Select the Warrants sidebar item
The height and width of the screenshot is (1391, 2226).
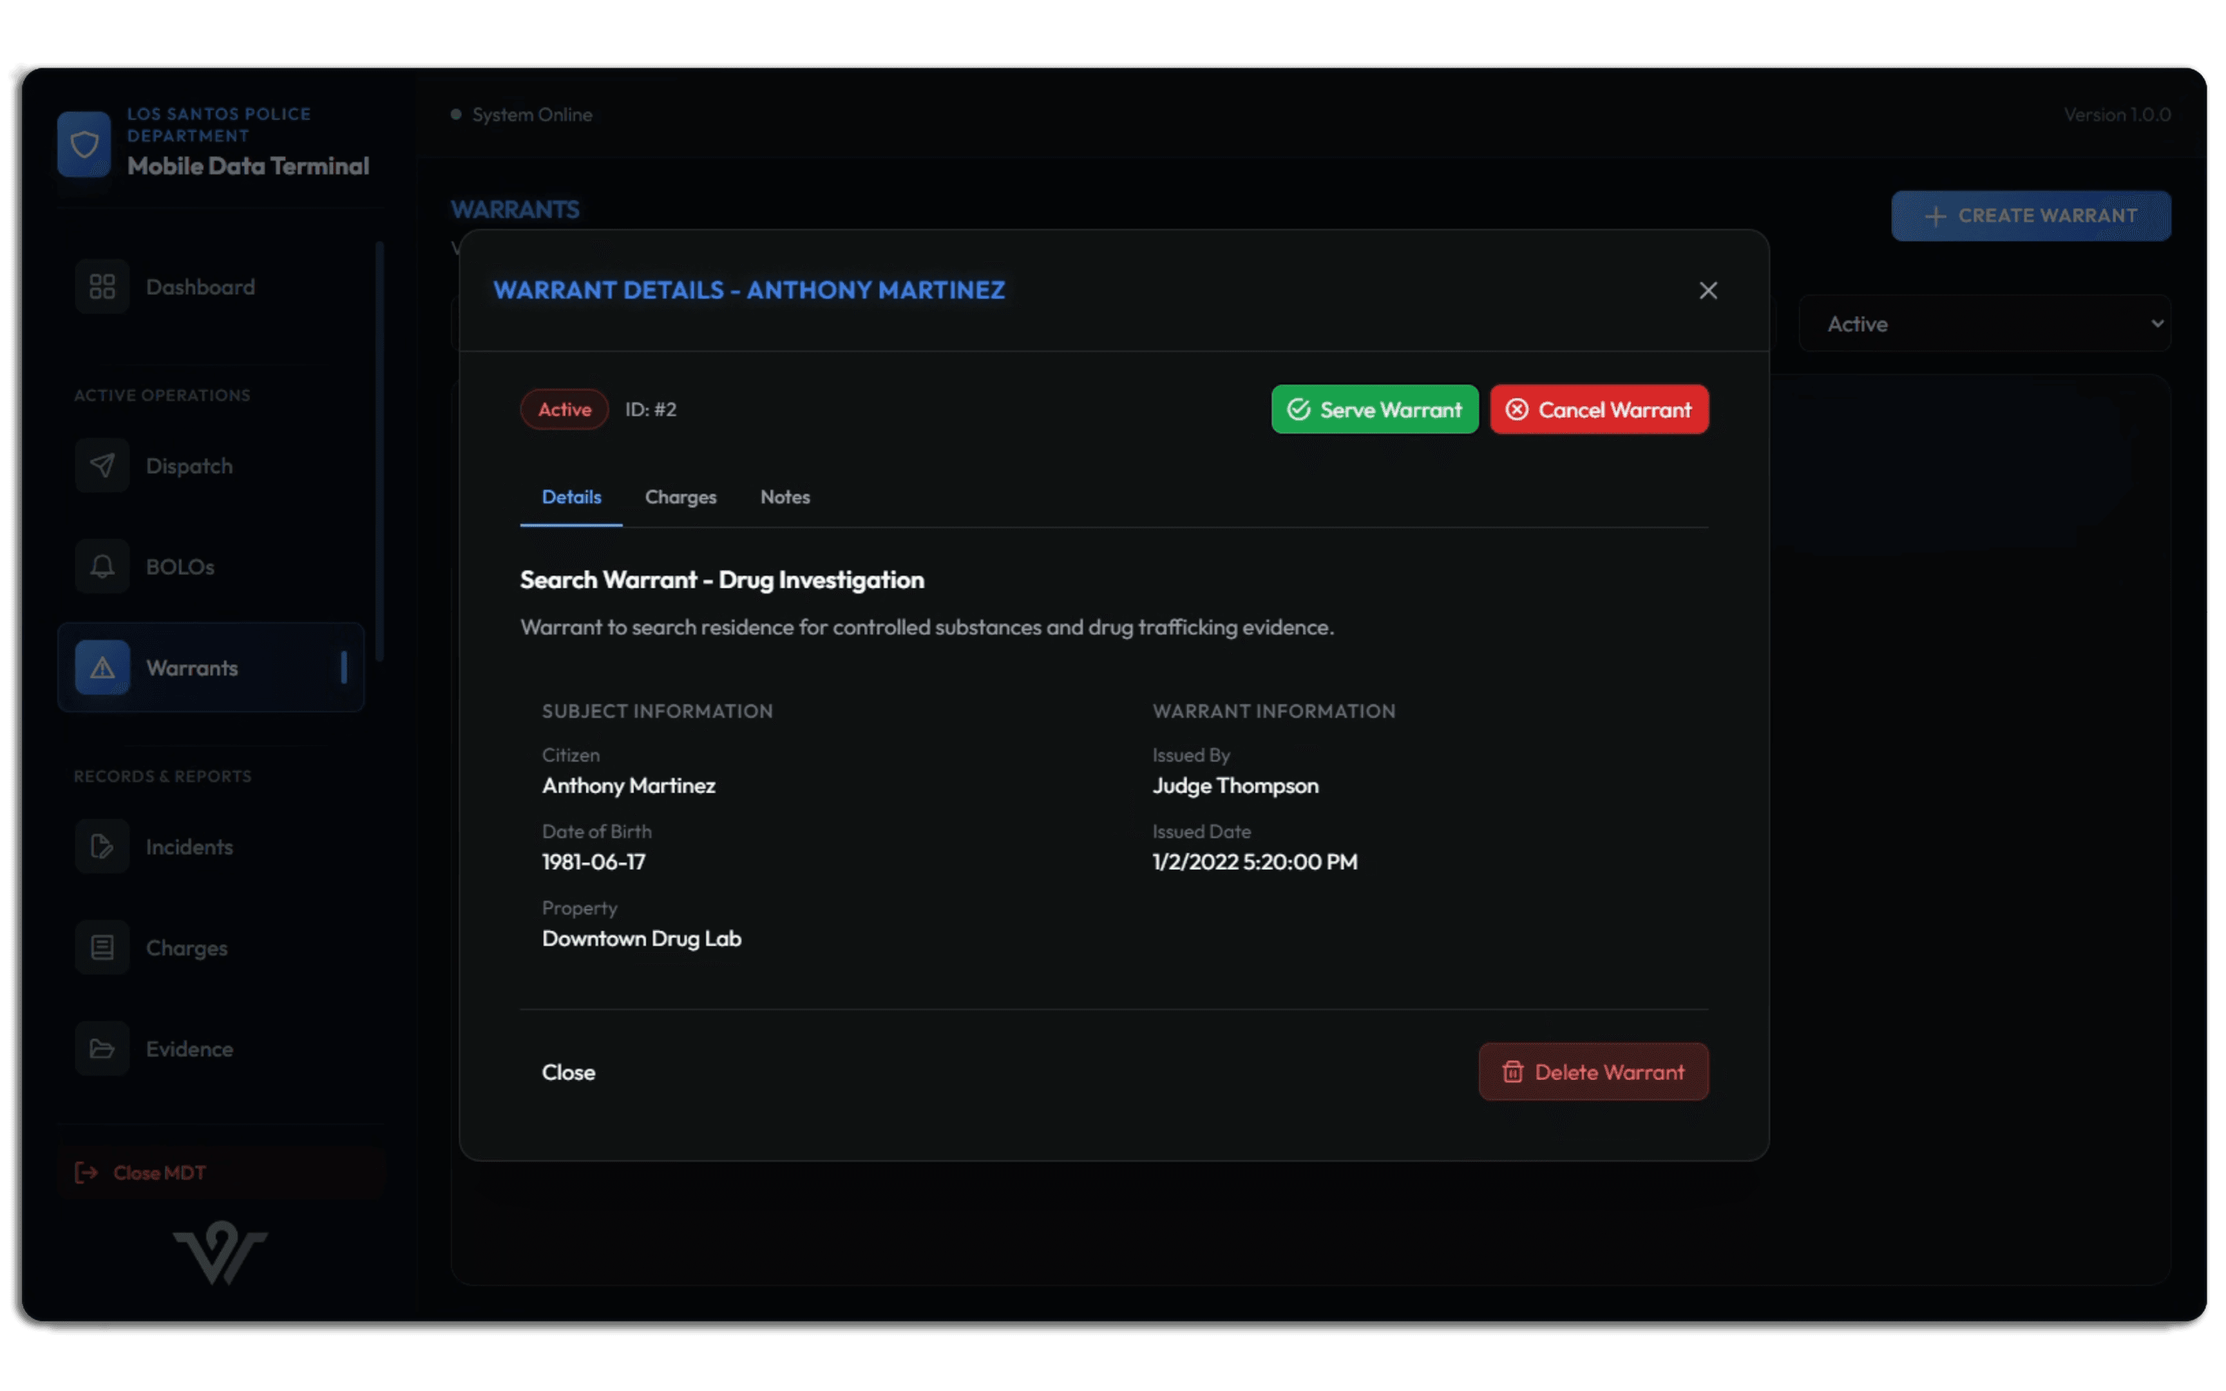tap(211, 668)
